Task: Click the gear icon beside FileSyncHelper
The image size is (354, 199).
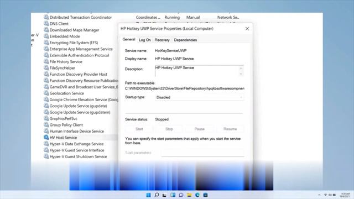Action: [x=46, y=67]
